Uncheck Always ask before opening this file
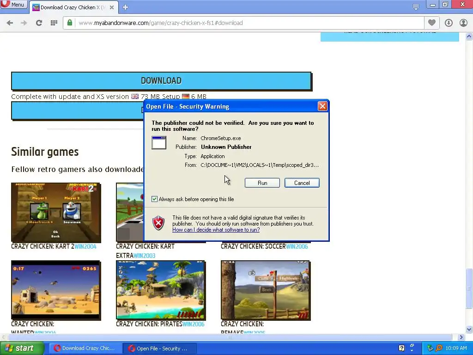Screen dimensions: 473x355 pyautogui.click(x=154, y=199)
